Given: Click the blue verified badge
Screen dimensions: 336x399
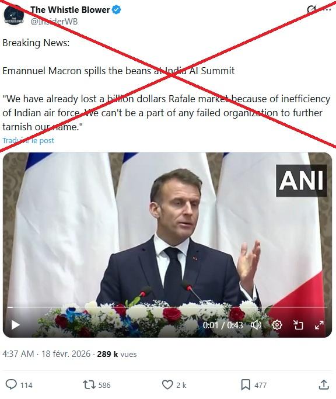Looking at the screenshot, I should coord(117,10).
